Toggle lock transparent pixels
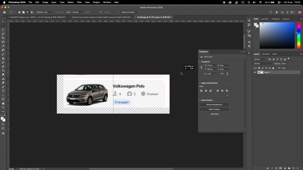Screen dimensions: 303x170 click(259, 68)
